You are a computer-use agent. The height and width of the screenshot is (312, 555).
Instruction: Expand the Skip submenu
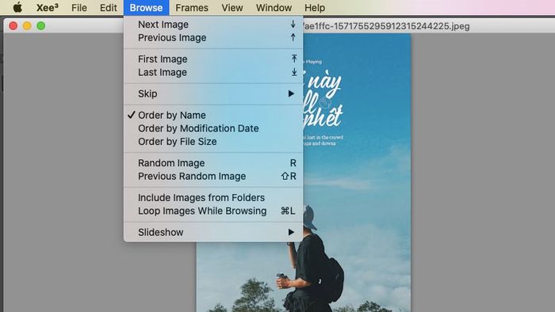(x=213, y=93)
